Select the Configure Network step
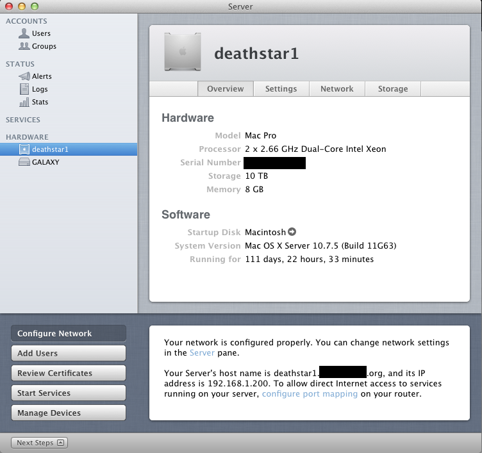This screenshot has height=453, width=482. coord(69,333)
